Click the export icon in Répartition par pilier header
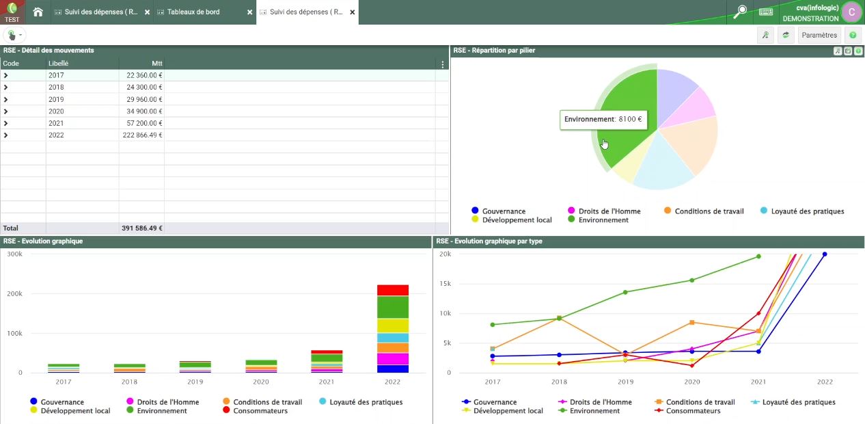 click(x=848, y=51)
